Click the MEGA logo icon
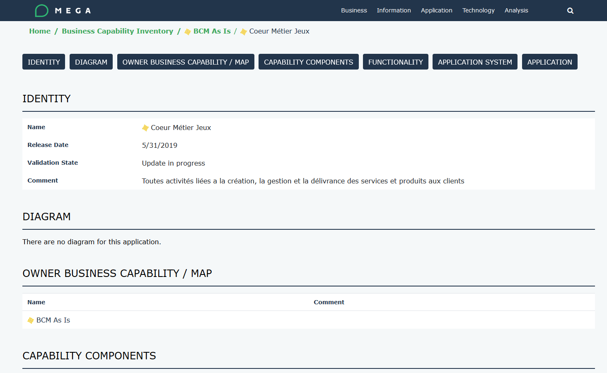The width and height of the screenshot is (607, 373). coord(41,10)
